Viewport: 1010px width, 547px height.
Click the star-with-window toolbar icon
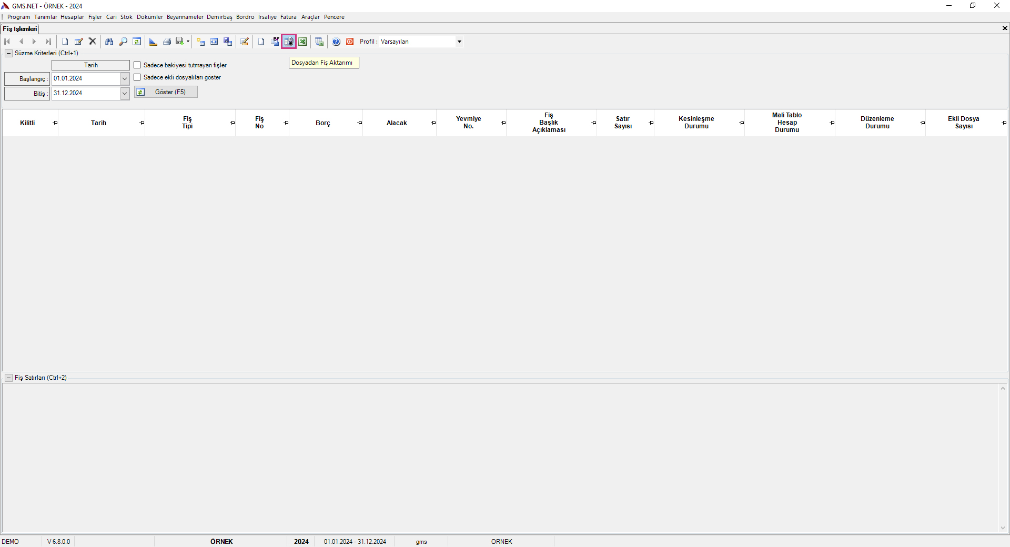(200, 42)
